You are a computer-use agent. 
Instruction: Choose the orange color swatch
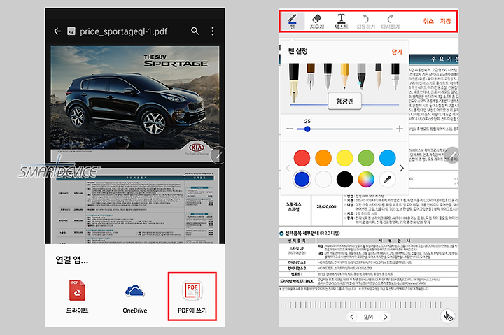(x=323, y=158)
